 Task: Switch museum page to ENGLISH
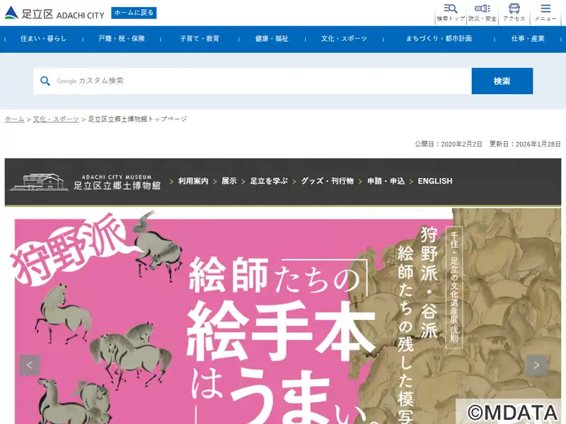tap(434, 182)
